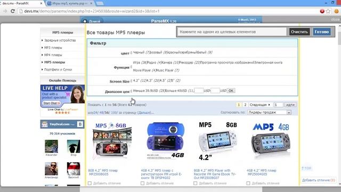Filter by color Черный
The height and width of the screenshot is (192, 341).
coord(139,52)
